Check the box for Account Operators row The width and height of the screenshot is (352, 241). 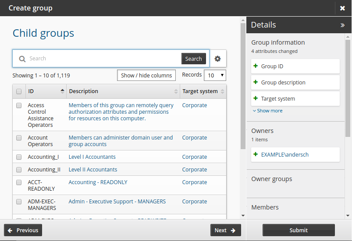19,138
